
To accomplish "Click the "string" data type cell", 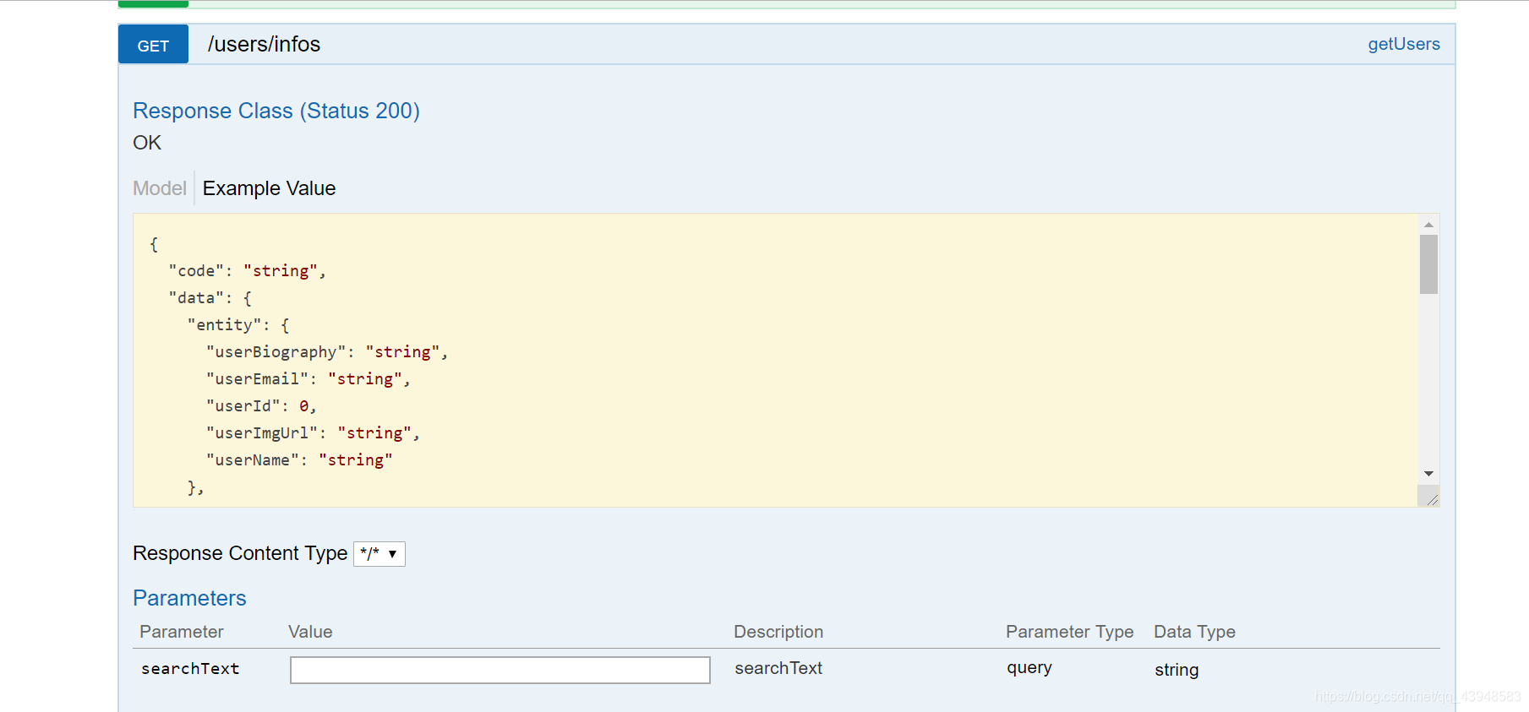I will tap(1177, 670).
